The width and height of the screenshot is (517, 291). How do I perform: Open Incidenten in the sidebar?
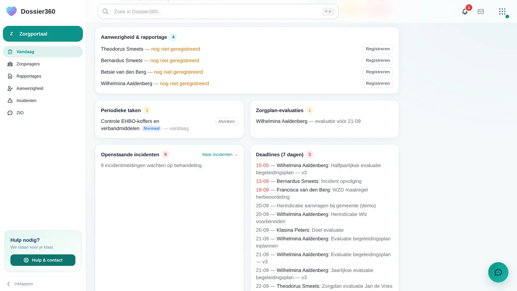(x=43, y=101)
